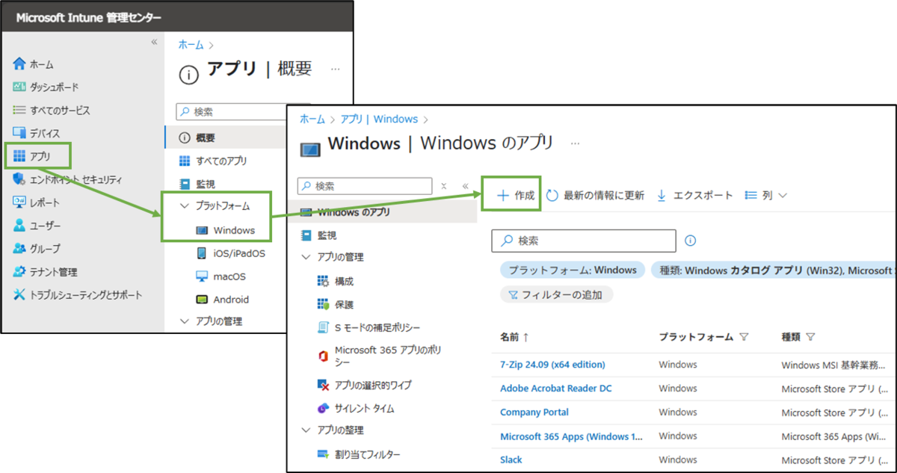Open ダッシュボード in the left navigation
This screenshot has width=897, height=473.
[x=46, y=87]
